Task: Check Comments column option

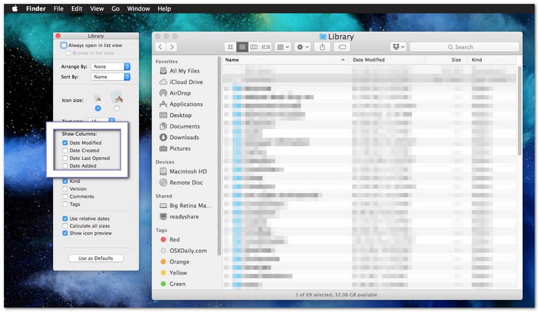Action: click(65, 196)
